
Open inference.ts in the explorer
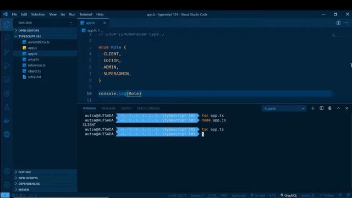(x=45, y=65)
